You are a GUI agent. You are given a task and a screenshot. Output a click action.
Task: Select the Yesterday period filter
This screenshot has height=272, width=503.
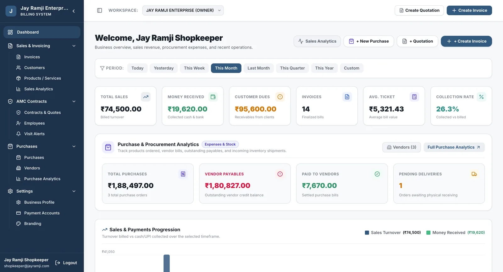164,68
